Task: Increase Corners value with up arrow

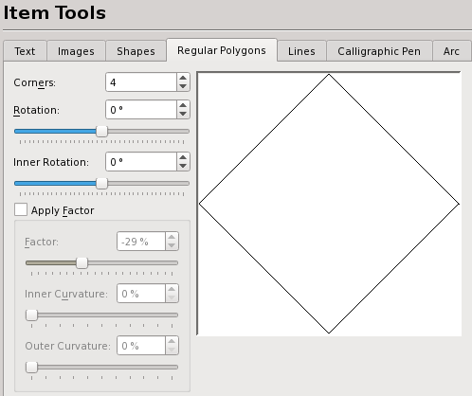Action: coord(183,78)
